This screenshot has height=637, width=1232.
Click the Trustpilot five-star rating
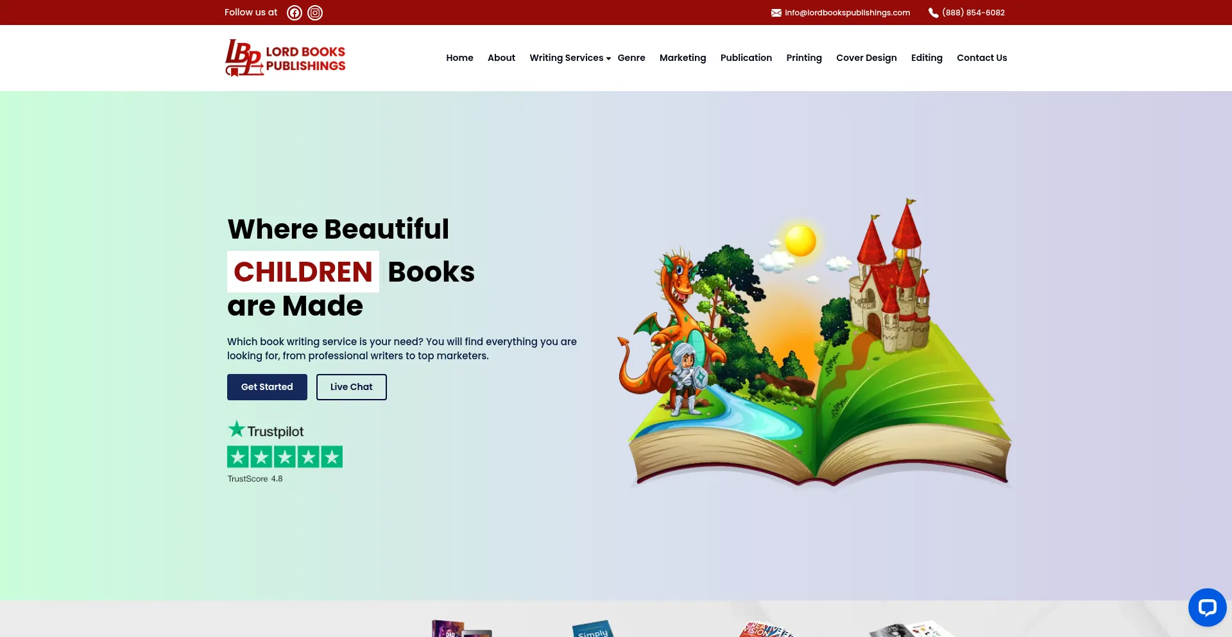coord(284,457)
